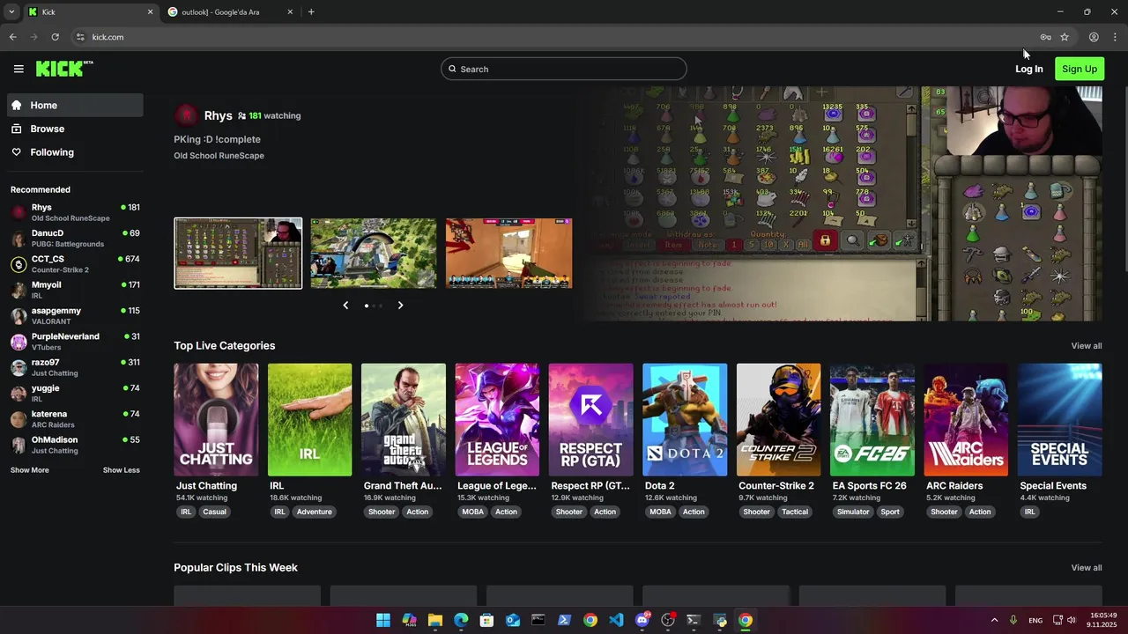The width and height of the screenshot is (1128, 634).
Task: Open Outlook from taskbar
Action: coord(513,620)
